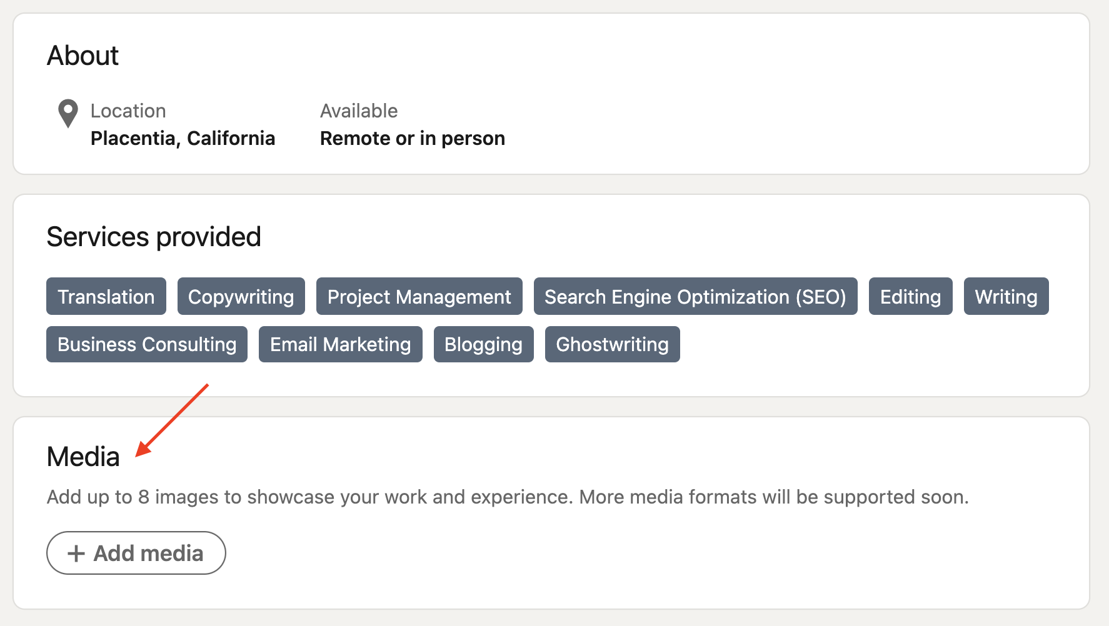1109x626 pixels.
Task: Select the Copywriting service tag
Action: click(x=241, y=297)
